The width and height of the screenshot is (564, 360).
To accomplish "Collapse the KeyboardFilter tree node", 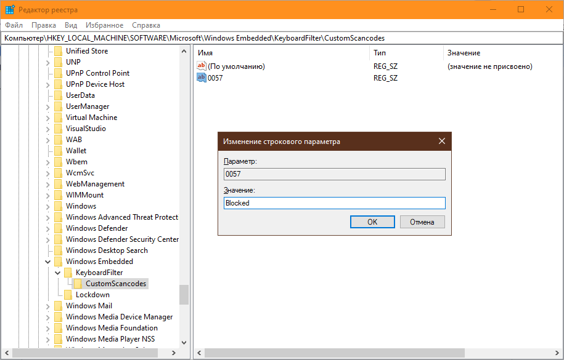I will pyautogui.click(x=57, y=273).
